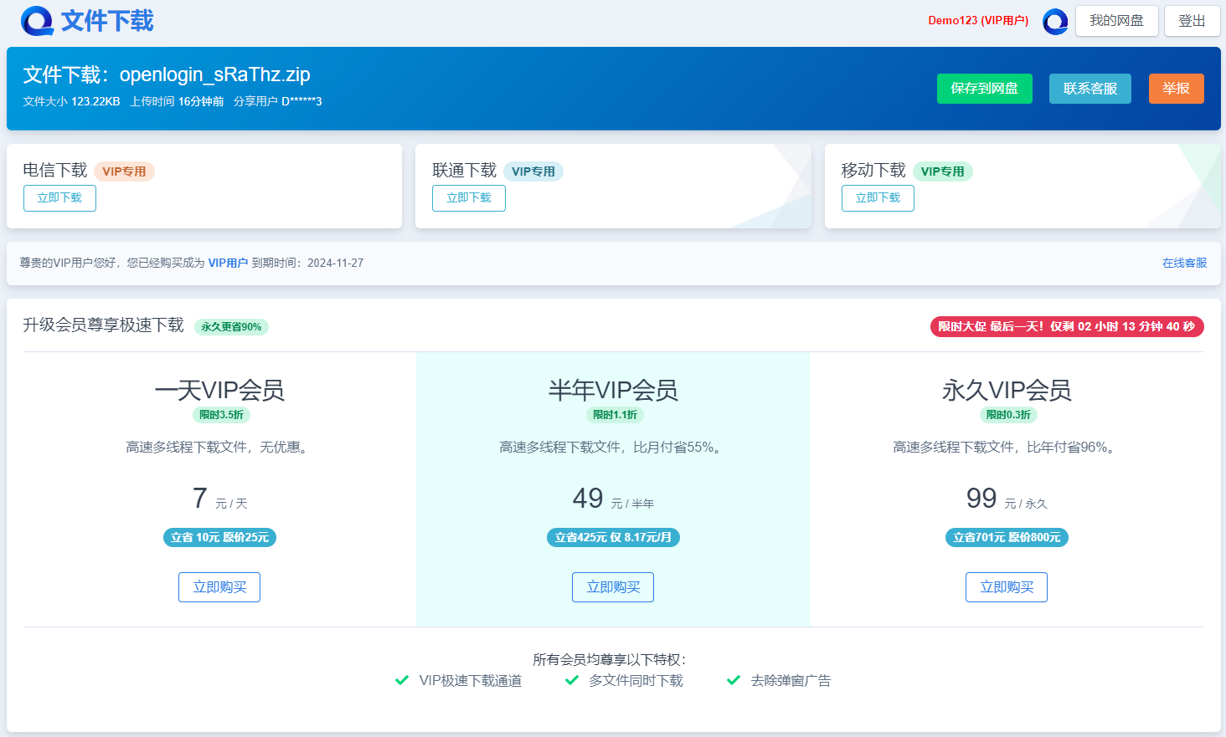
Task: Click the 一天VIP会员 plan heading
Action: (219, 390)
